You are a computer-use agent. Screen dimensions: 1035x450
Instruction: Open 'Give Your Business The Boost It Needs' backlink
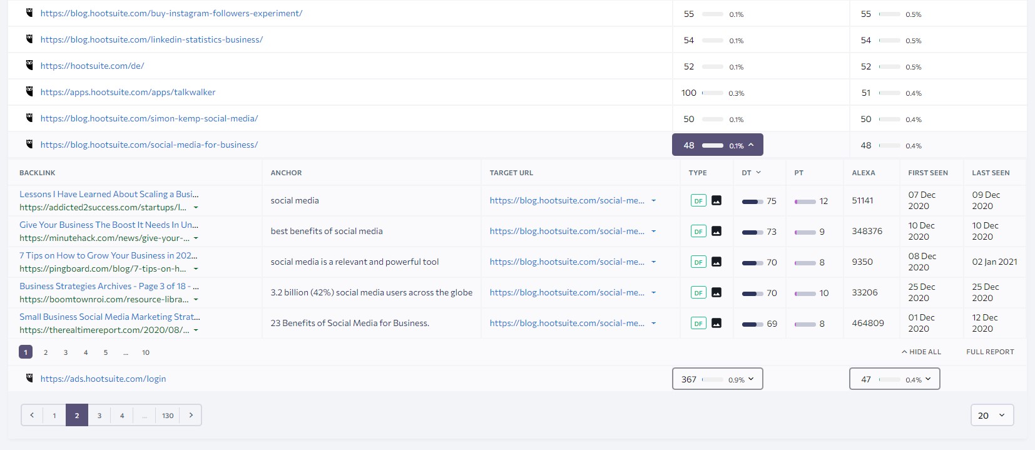tap(109, 225)
